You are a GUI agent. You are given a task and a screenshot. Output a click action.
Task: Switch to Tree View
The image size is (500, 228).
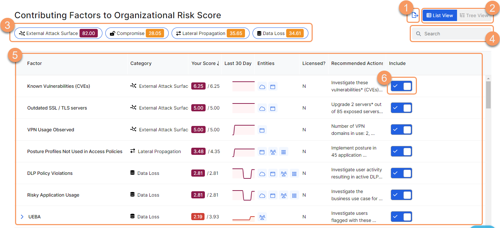pos(474,15)
